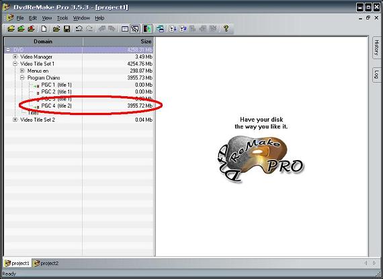Minimize the inner project1 document window
Image resolution: width=383 pixels, height=279 pixels.
click(360, 18)
